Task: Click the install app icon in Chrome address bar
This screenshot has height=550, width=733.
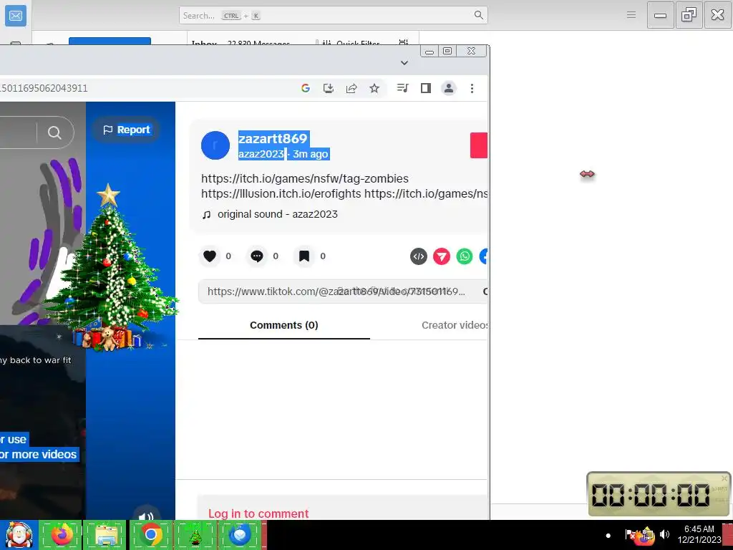Action: (x=329, y=88)
